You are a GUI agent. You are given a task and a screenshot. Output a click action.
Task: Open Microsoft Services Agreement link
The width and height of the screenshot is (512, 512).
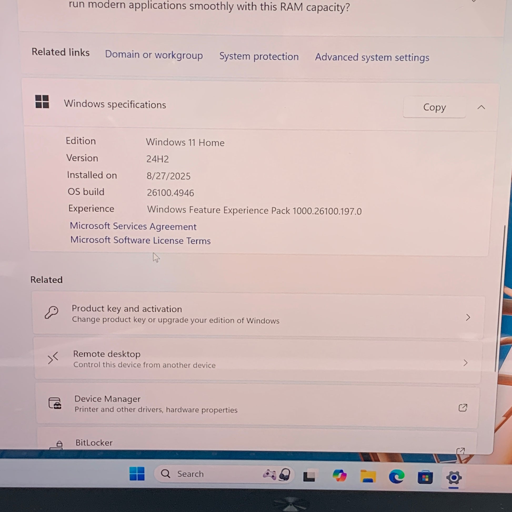tap(133, 226)
